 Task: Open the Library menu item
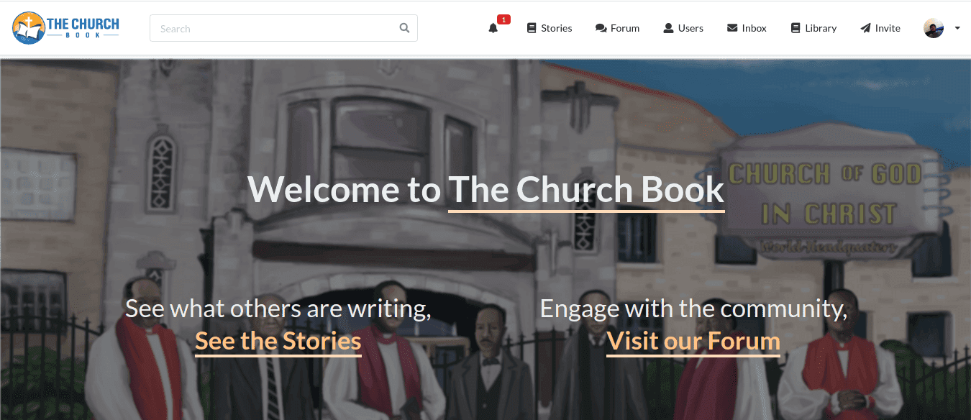click(813, 28)
